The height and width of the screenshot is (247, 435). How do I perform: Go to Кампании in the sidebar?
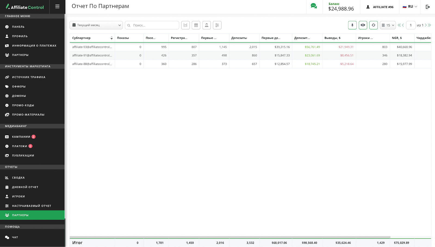coord(21,137)
